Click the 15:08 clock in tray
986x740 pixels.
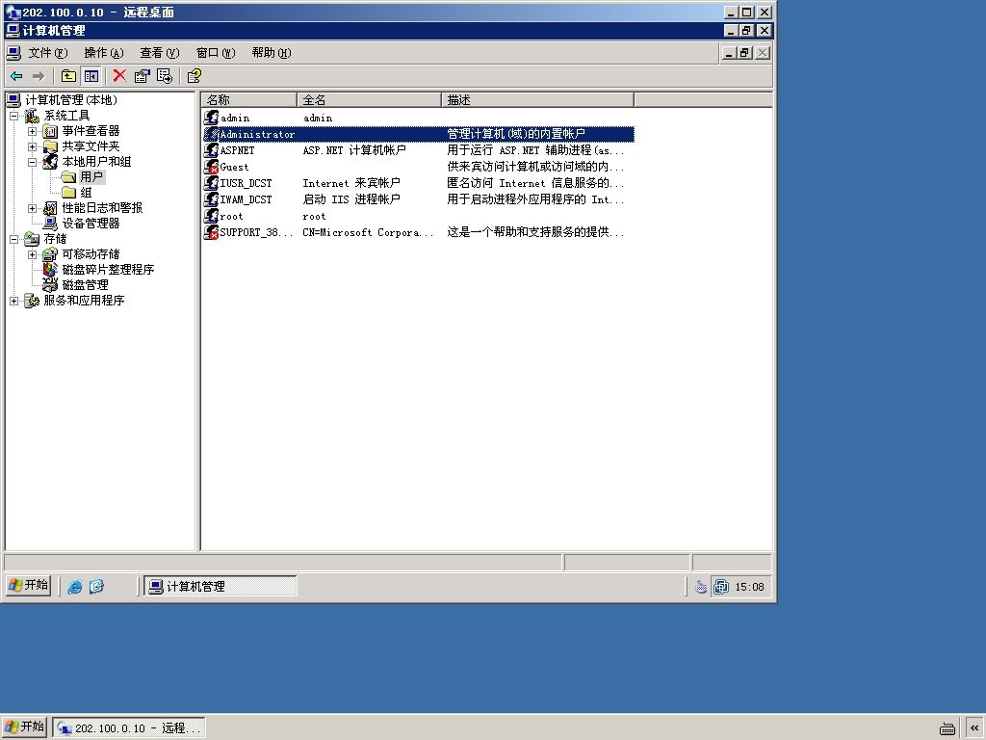click(x=749, y=587)
